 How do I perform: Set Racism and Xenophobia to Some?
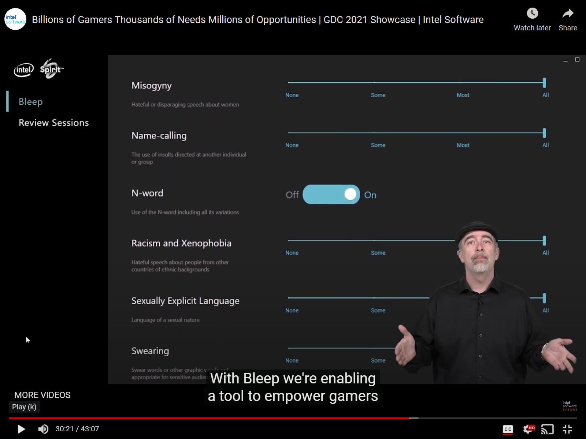click(378, 253)
